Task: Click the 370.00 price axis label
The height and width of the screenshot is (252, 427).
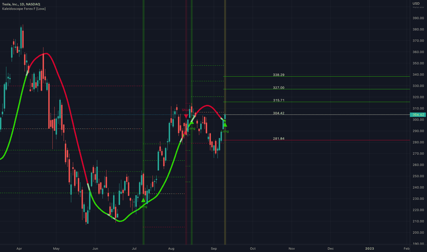Action: point(418,41)
